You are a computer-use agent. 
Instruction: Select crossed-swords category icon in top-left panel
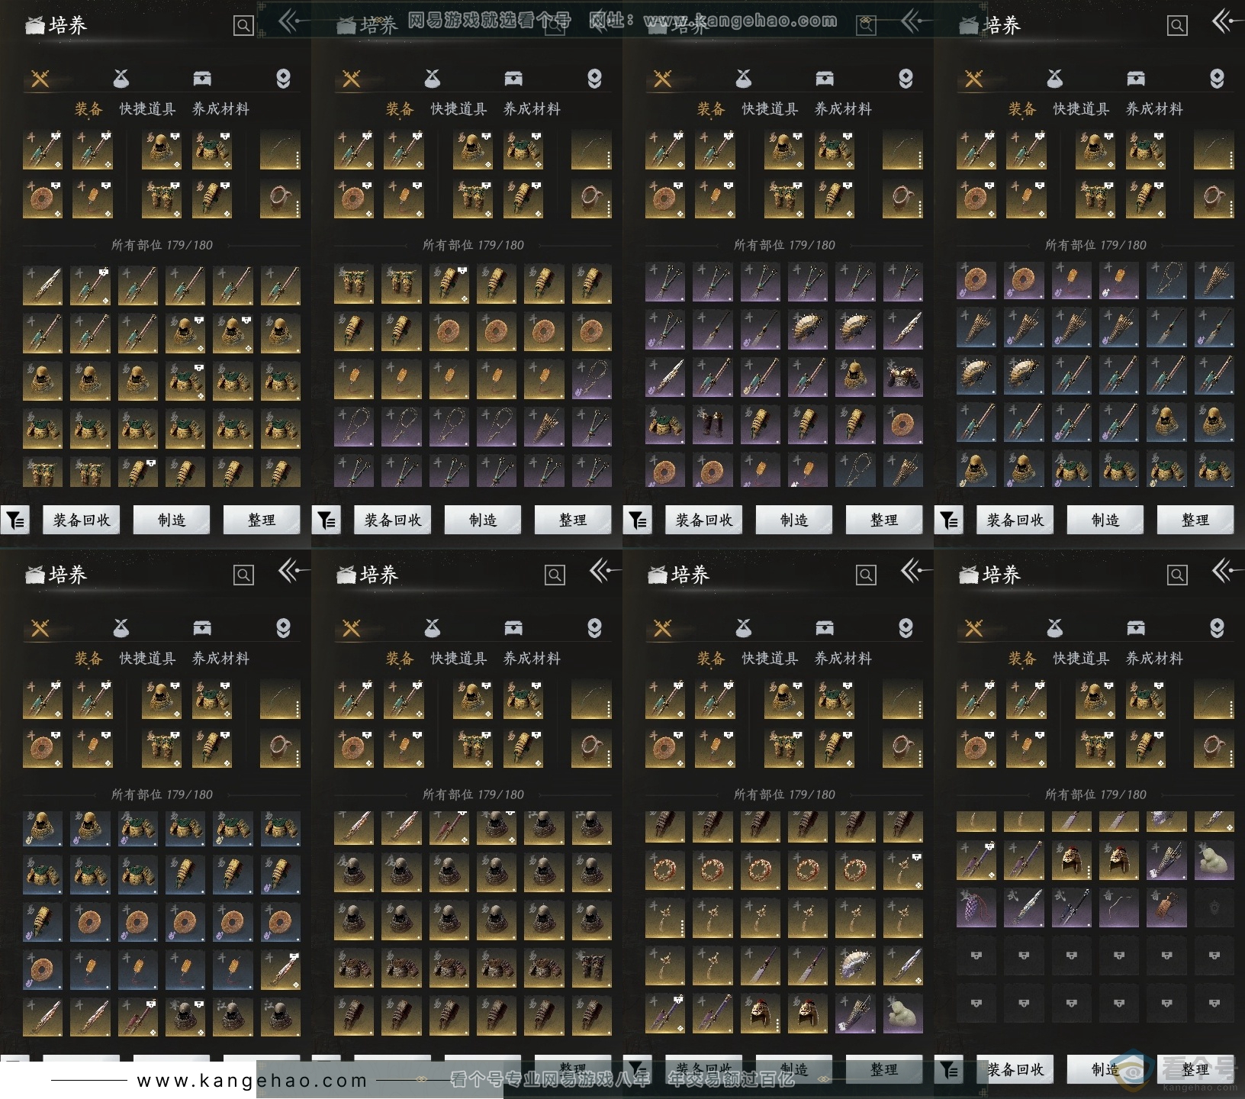(40, 79)
